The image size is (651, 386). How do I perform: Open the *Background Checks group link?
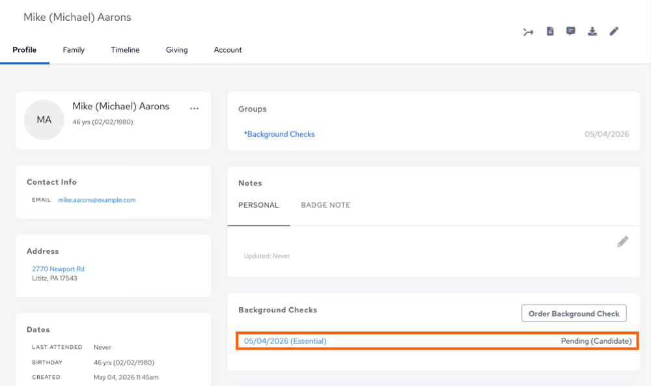point(279,134)
